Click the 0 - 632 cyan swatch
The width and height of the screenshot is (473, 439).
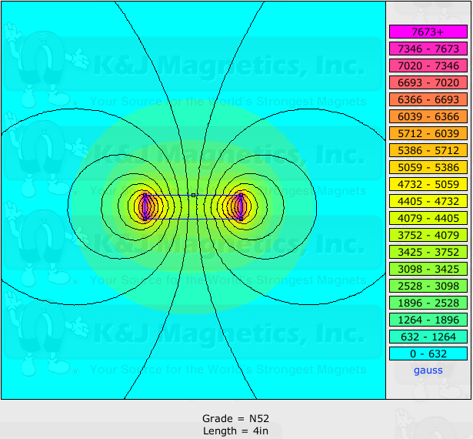tap(428, 354)
